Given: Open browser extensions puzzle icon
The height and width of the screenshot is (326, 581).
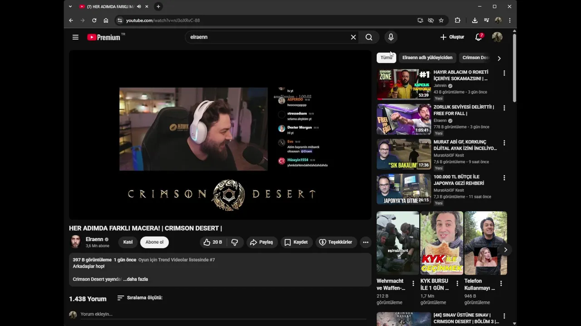Looking at the screenshot, I should click(x=458, y=20).
